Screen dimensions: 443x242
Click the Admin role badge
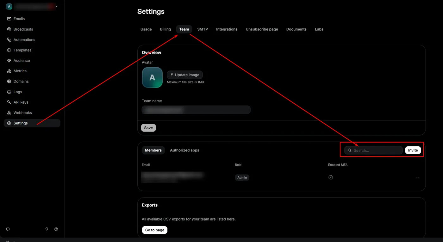tap(242, 178)
